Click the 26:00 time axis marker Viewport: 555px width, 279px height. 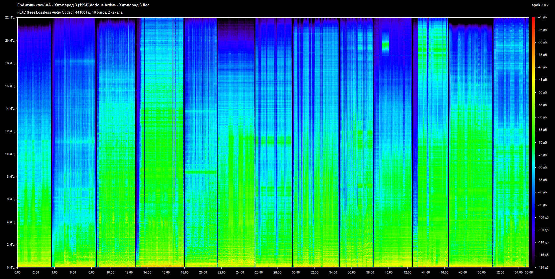[x=259, y=272]
